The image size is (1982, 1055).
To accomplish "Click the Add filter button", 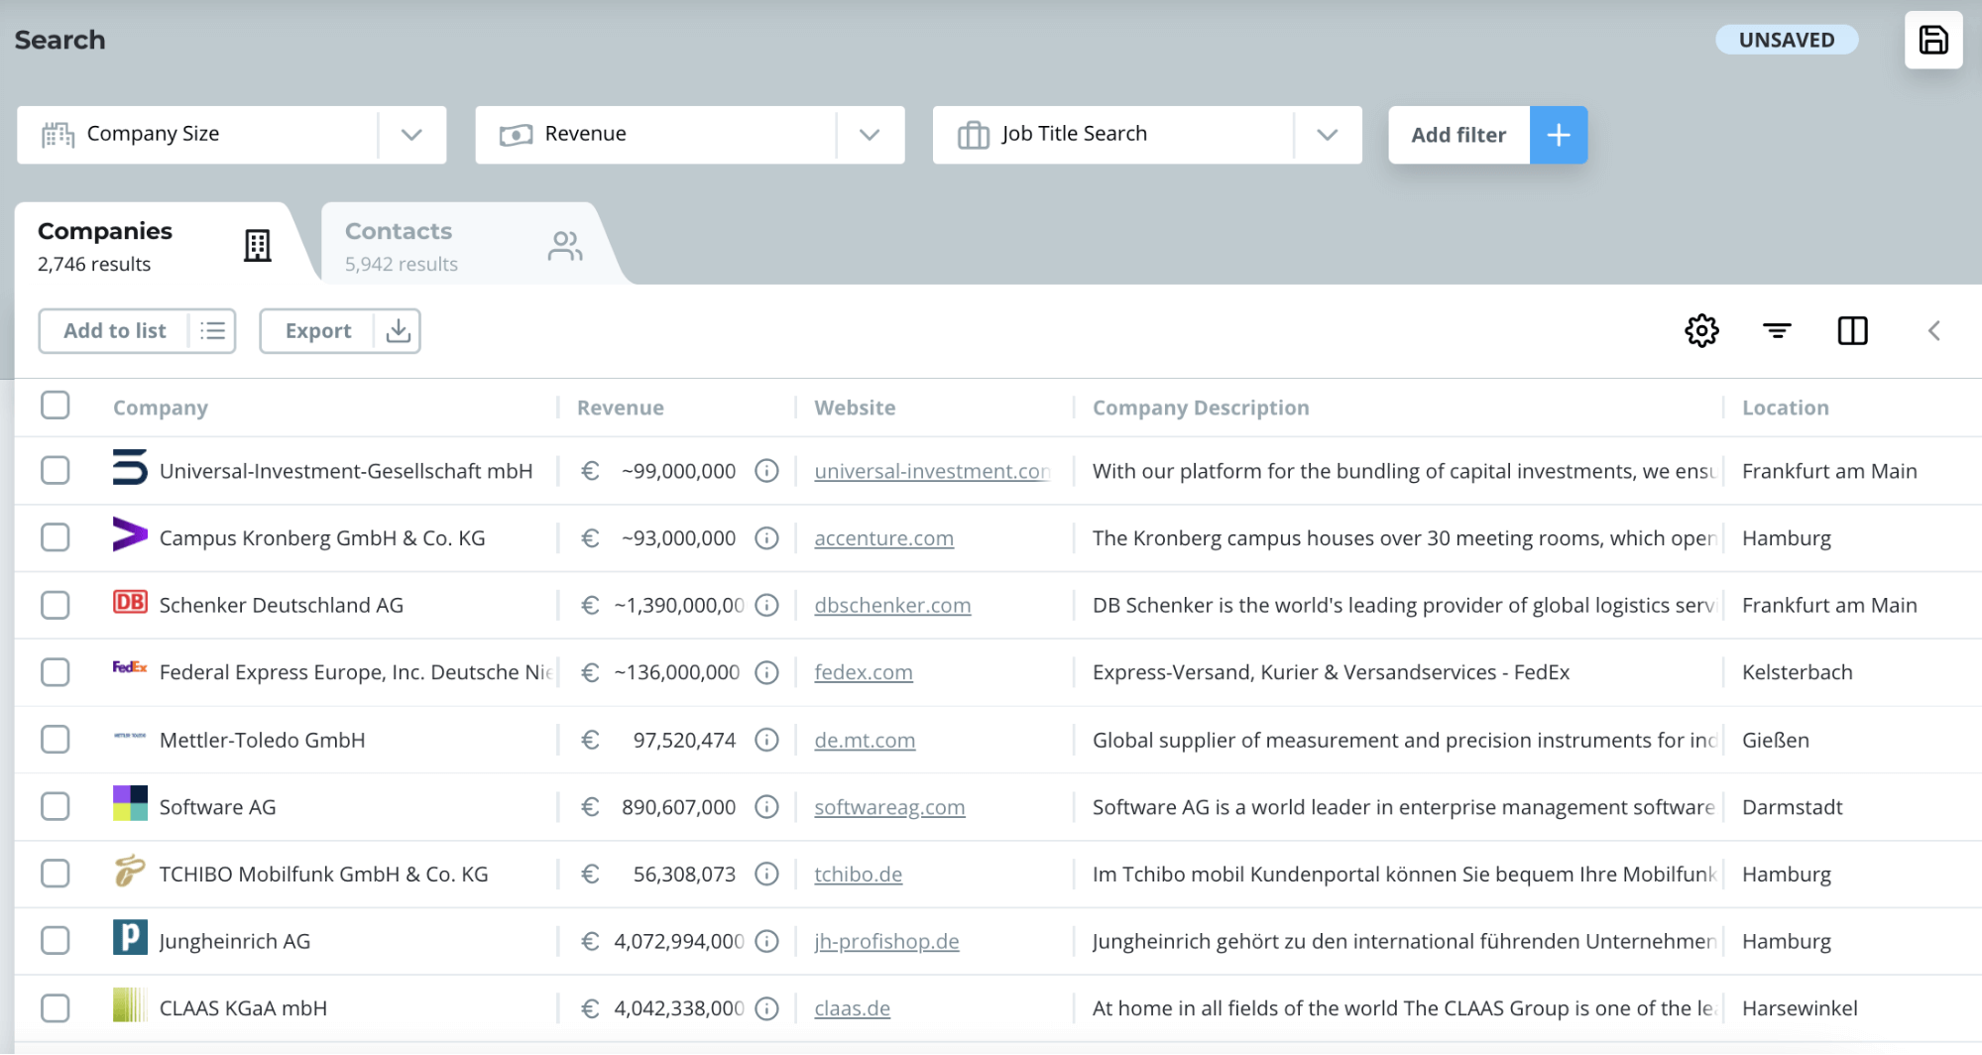I will tap(1458, 135).
